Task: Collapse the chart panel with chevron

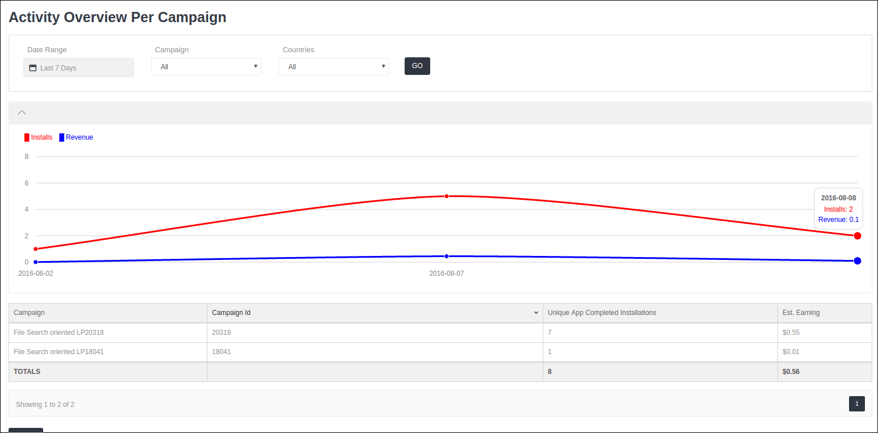Action: pyautogui.click(x=22, y=112)
